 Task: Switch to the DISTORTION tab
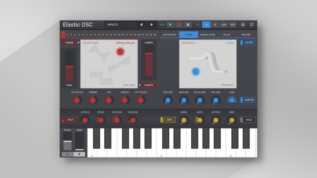(x=169, y=35)
